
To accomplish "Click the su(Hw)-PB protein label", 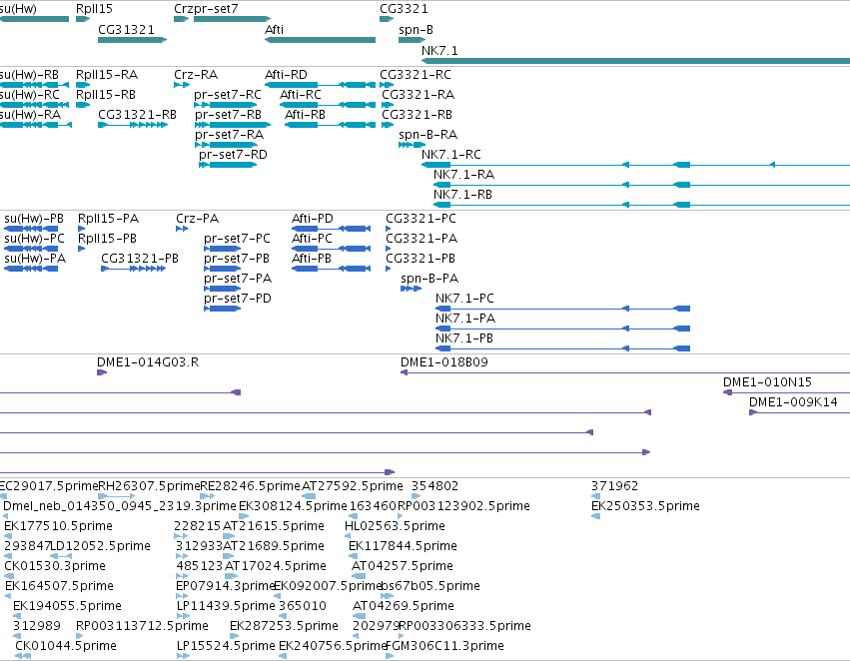I will [34, 219].
